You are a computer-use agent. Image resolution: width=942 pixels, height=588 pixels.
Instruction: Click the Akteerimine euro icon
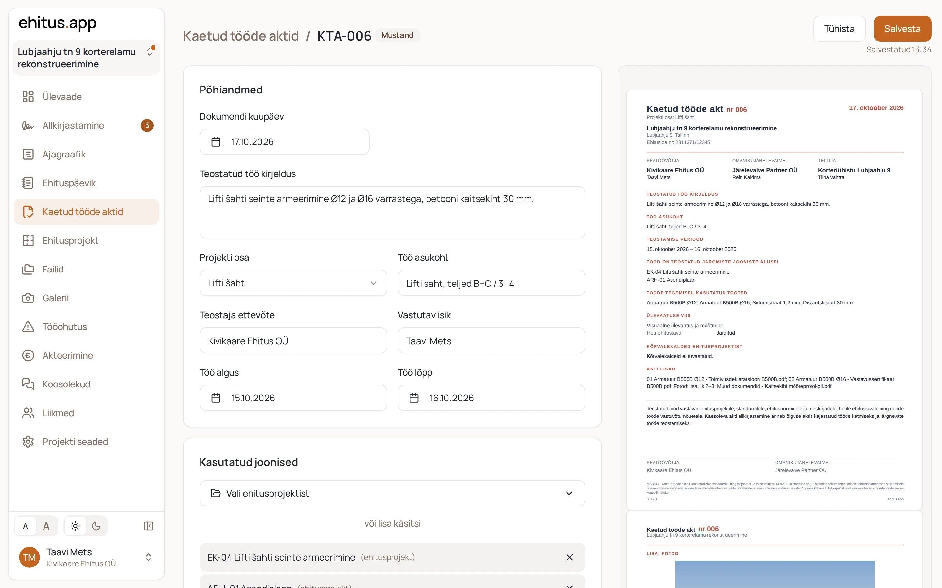tap(28, 355)
